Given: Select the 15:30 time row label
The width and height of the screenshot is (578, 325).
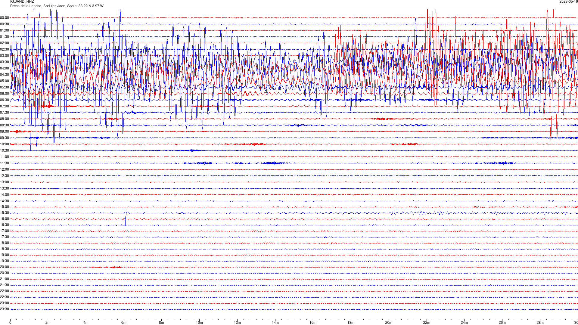Looking at the screenshot, I should pos(5,213).
